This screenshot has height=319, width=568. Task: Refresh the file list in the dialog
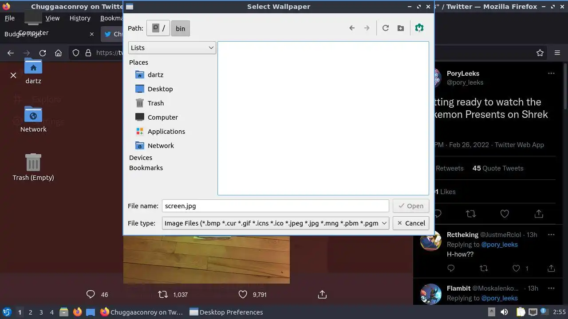click(386, 28)
